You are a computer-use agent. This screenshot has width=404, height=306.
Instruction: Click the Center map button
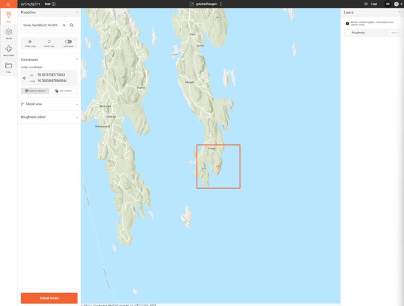30,43
